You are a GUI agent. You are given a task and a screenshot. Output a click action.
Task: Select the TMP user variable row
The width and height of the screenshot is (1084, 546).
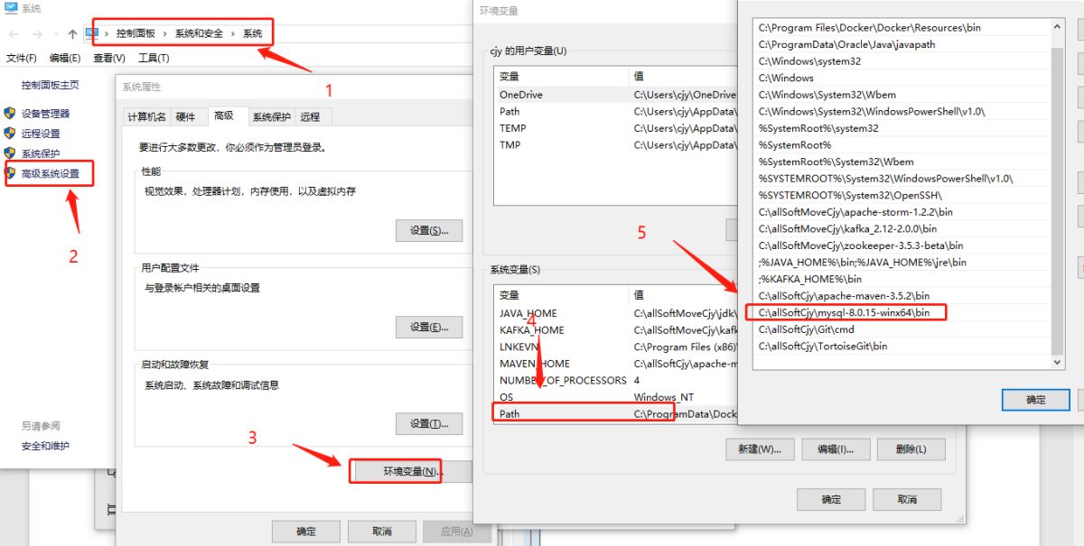615,144
